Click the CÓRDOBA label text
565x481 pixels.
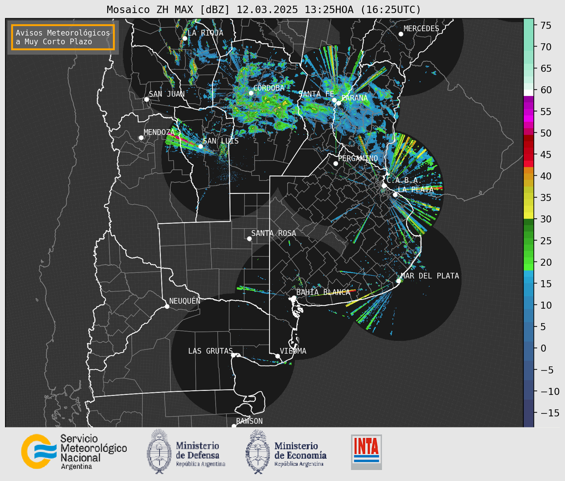click(x=269, y=88)
